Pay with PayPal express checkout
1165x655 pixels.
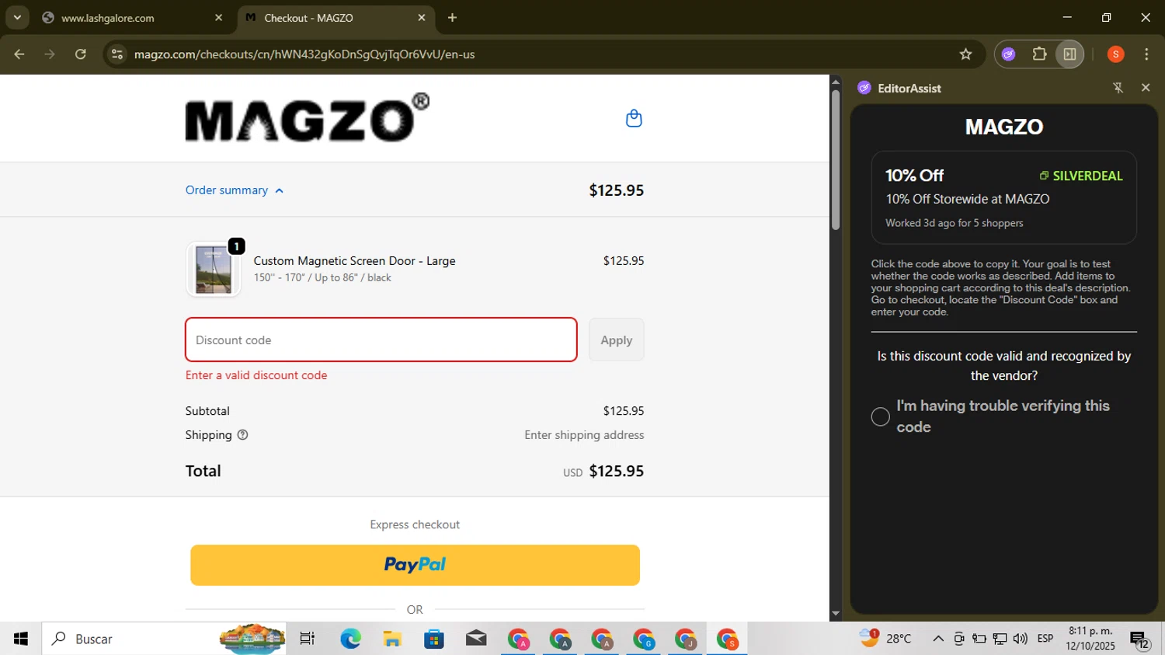click(415, 565)
